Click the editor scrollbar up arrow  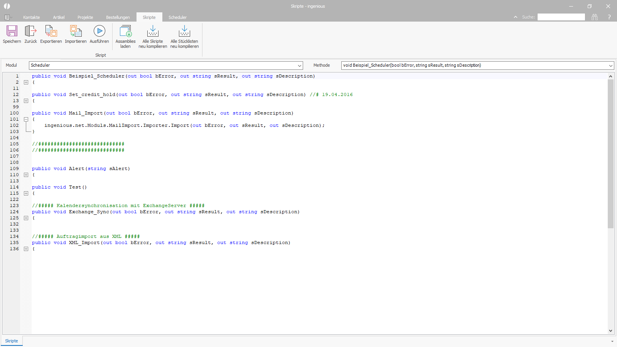(610, 76)
